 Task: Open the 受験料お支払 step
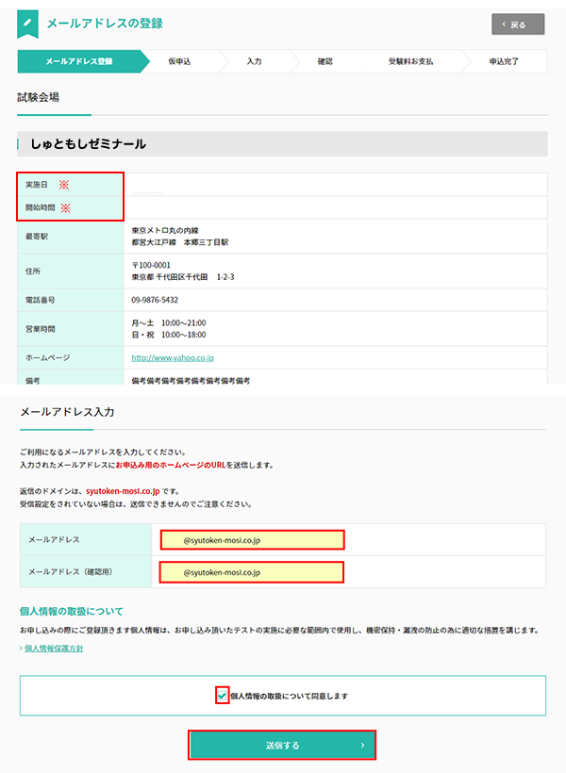tap(410, 61)
